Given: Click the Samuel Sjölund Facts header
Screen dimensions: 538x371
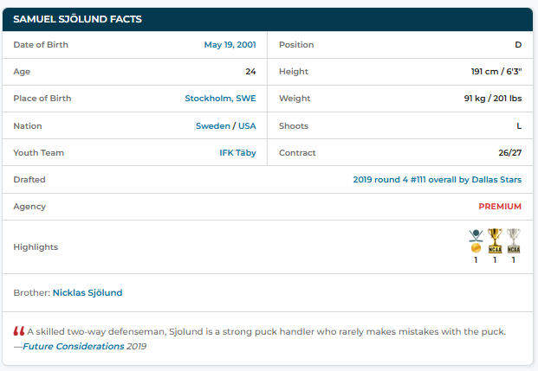Looking at the screenshot, I should tap(78, 19).
